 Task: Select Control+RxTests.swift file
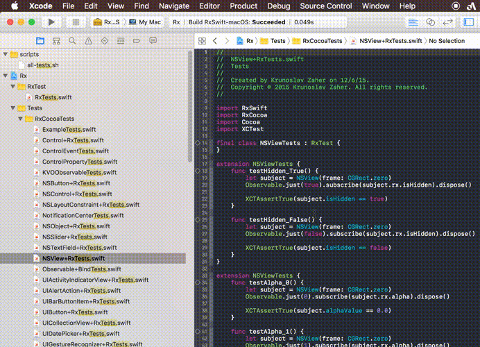pos(73,140)
